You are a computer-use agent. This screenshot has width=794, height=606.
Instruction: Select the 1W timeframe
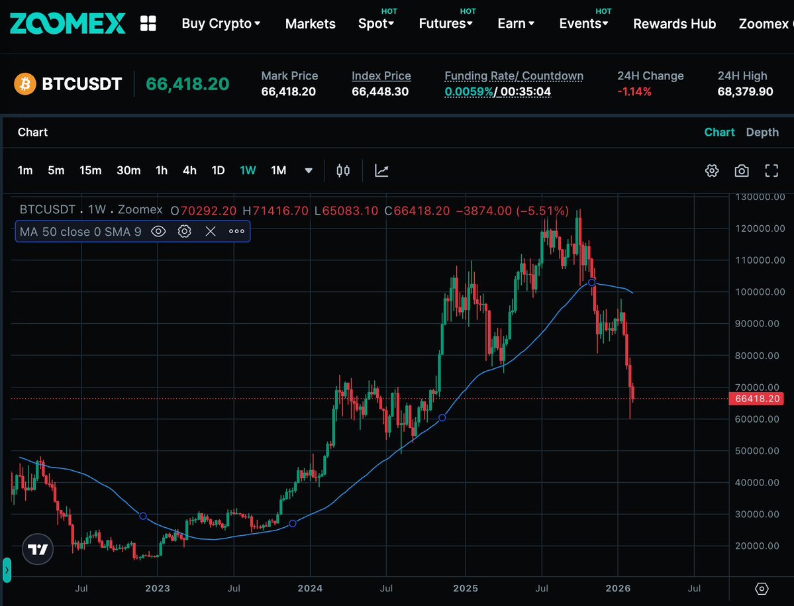pyautogui.click(x=248, y=171)
